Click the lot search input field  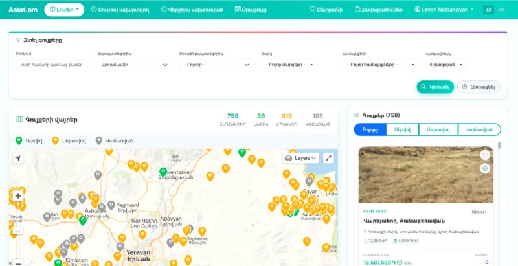point(53,65)
